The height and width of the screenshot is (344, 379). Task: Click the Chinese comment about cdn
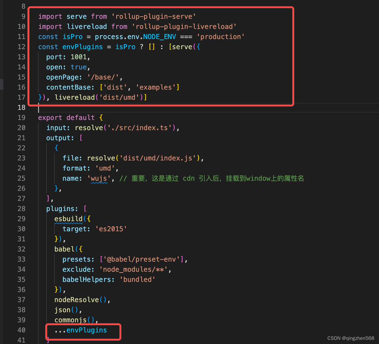pyautogui.click(x=212, y=178)
